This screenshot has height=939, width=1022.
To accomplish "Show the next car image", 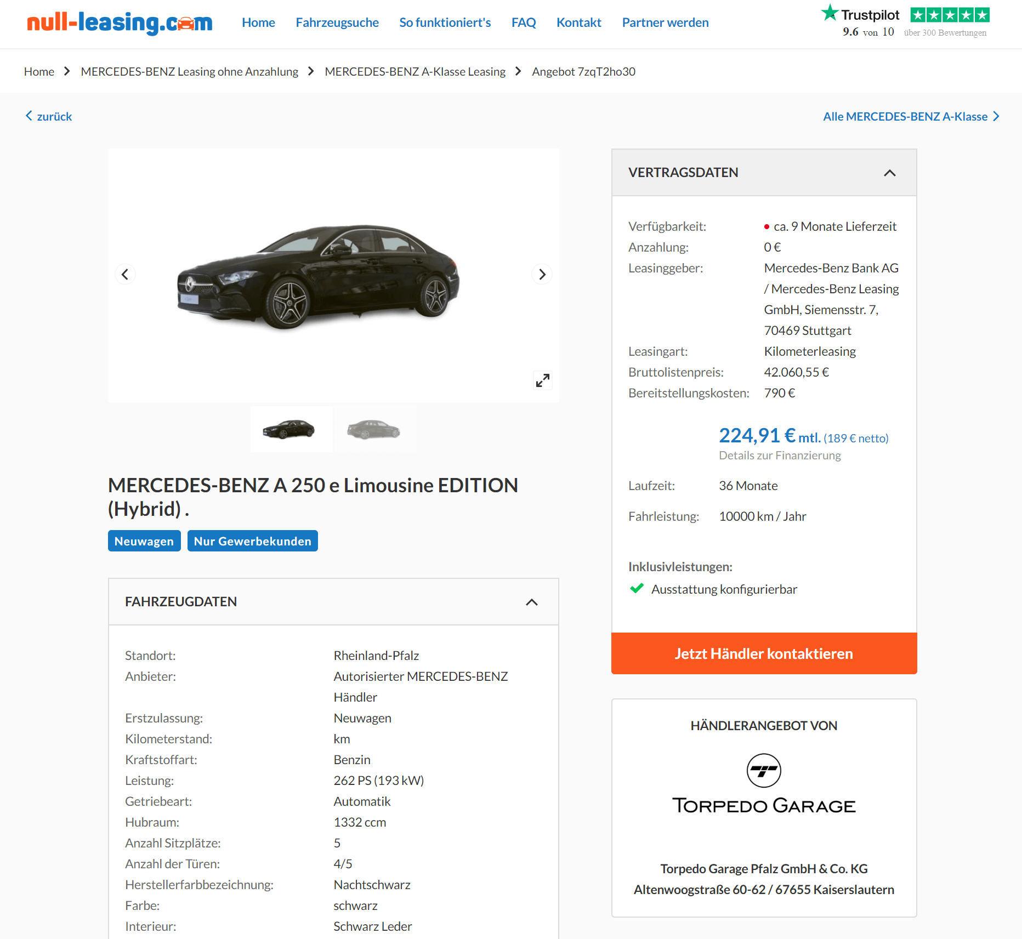I will click(x=542, y=274).
